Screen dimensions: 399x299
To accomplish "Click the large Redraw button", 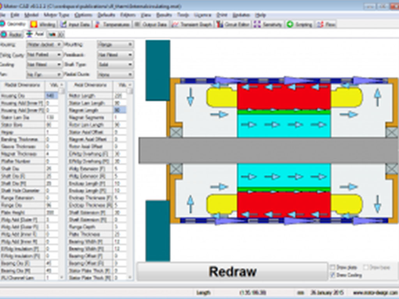I will pyautogui.click(x=232, y=271).
